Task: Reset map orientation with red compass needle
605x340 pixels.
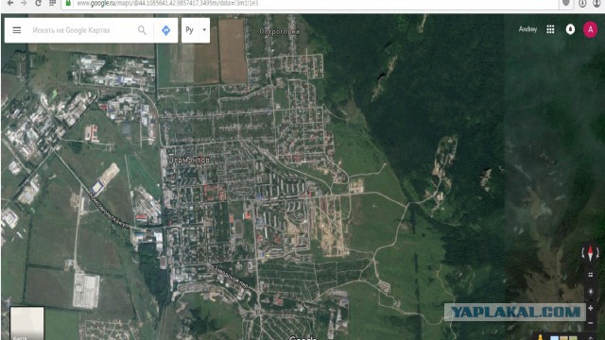Action: click(590, 253)
